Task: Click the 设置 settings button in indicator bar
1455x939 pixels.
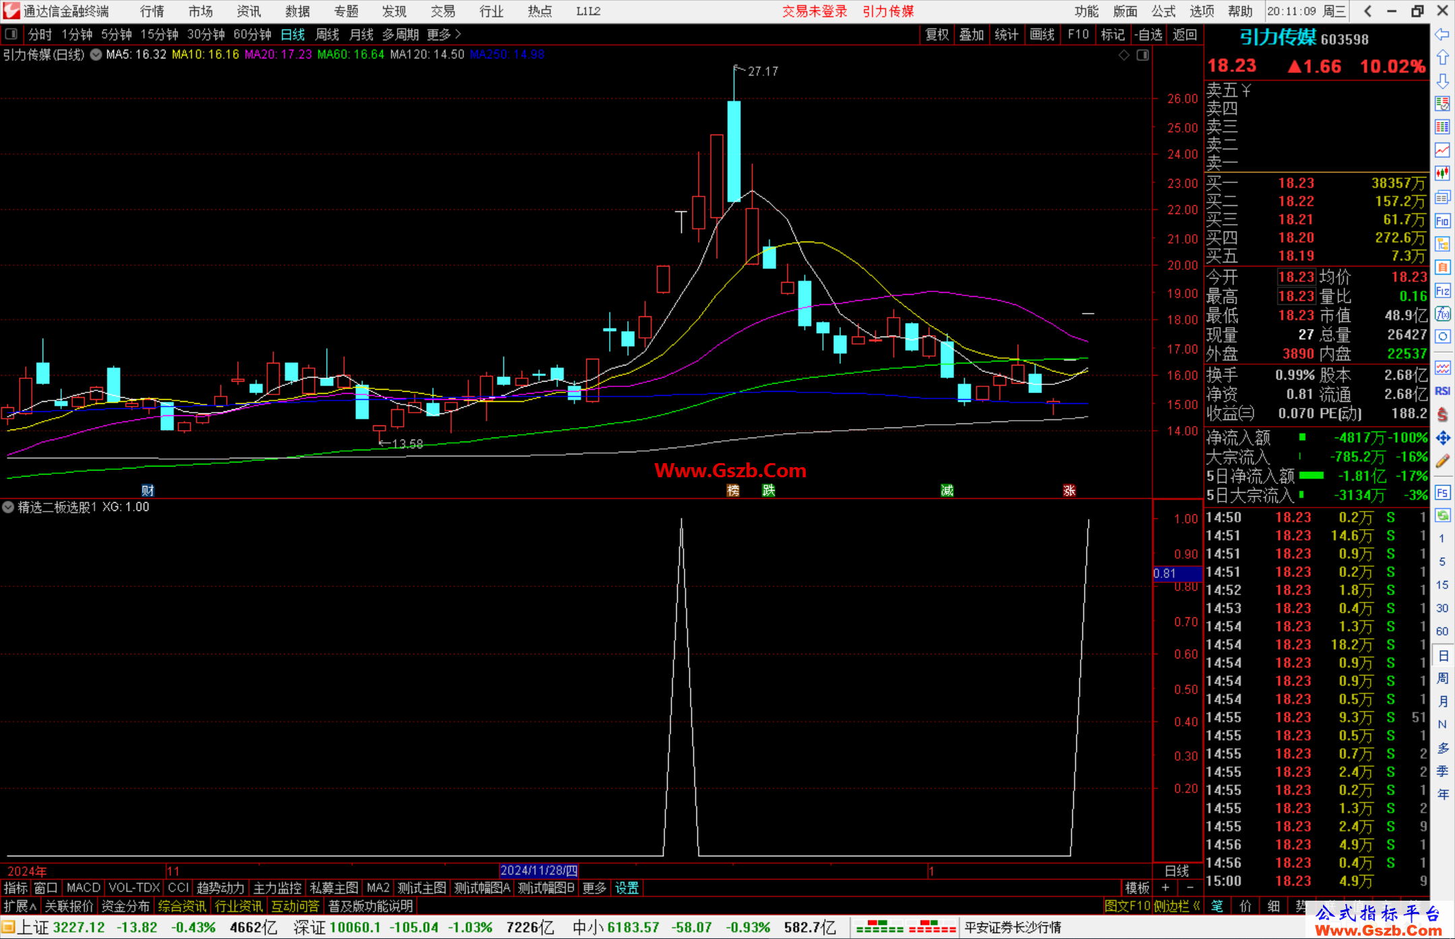Action: (x=626, y=888)
